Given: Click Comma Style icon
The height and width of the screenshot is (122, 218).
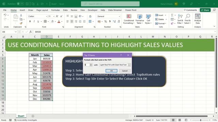Looking at the screenshot, I should (110, 21).
